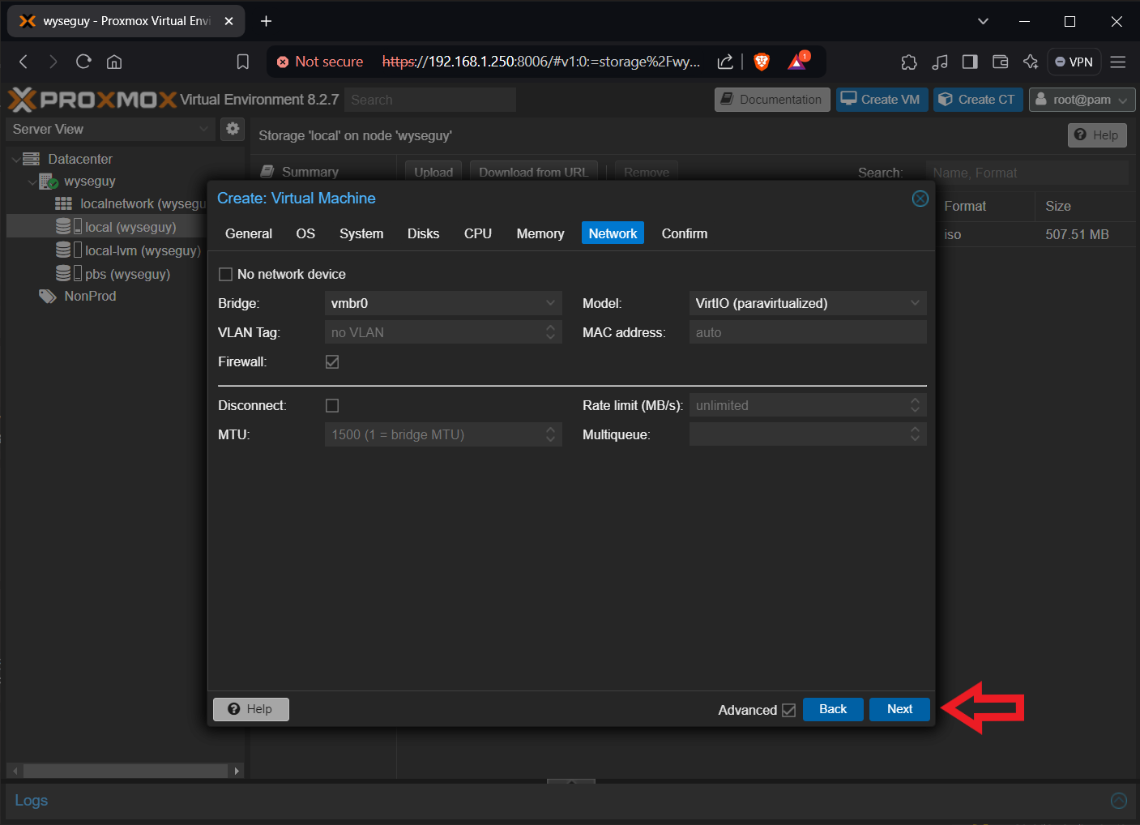Switch to the Disks tab
Viewport: 1140px width, 825px height.
point(423,233)
